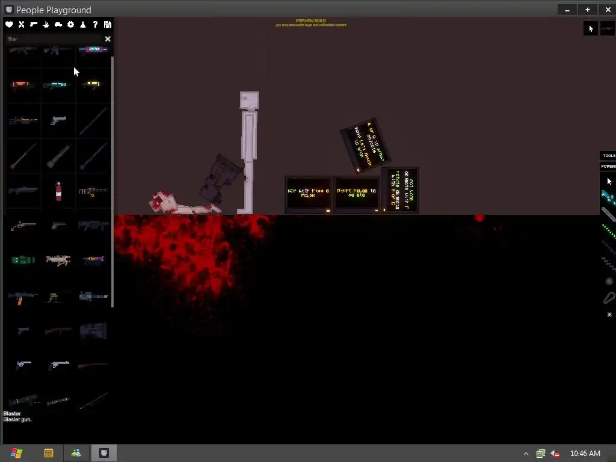
Task: Open the saved contraptions floppy disk icon
Action: pos(107,24)
